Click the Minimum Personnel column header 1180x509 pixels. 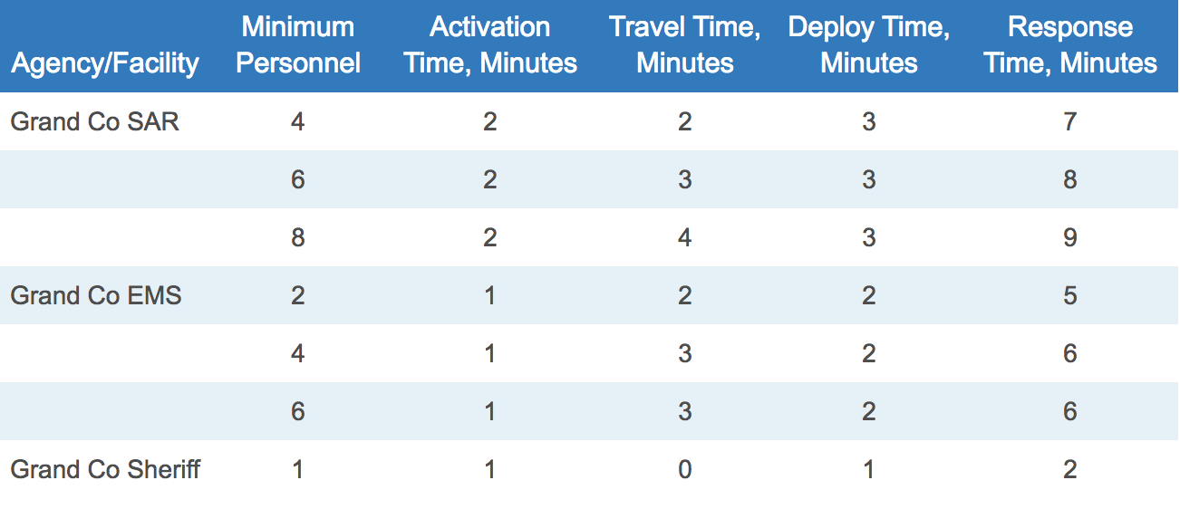coord(298,45)
